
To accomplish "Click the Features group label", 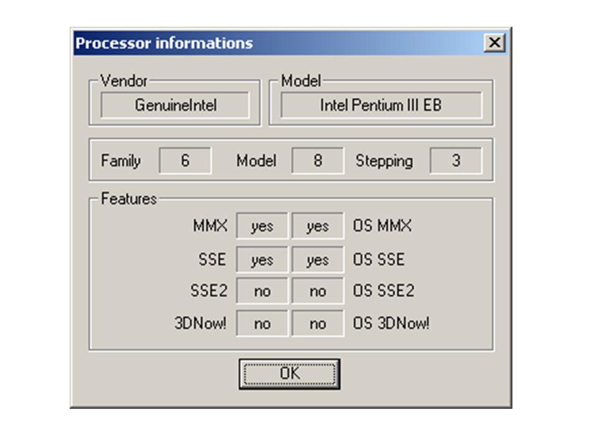I will (x=129, y=199).
